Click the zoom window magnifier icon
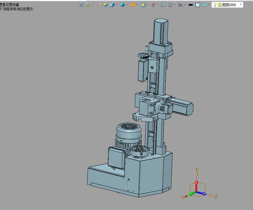This screenshot has height=210, width=253. (143, 5)
